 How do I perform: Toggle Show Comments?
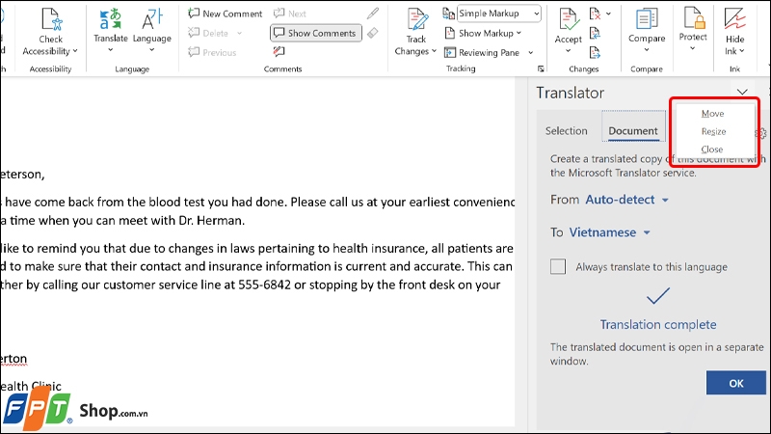316,33
